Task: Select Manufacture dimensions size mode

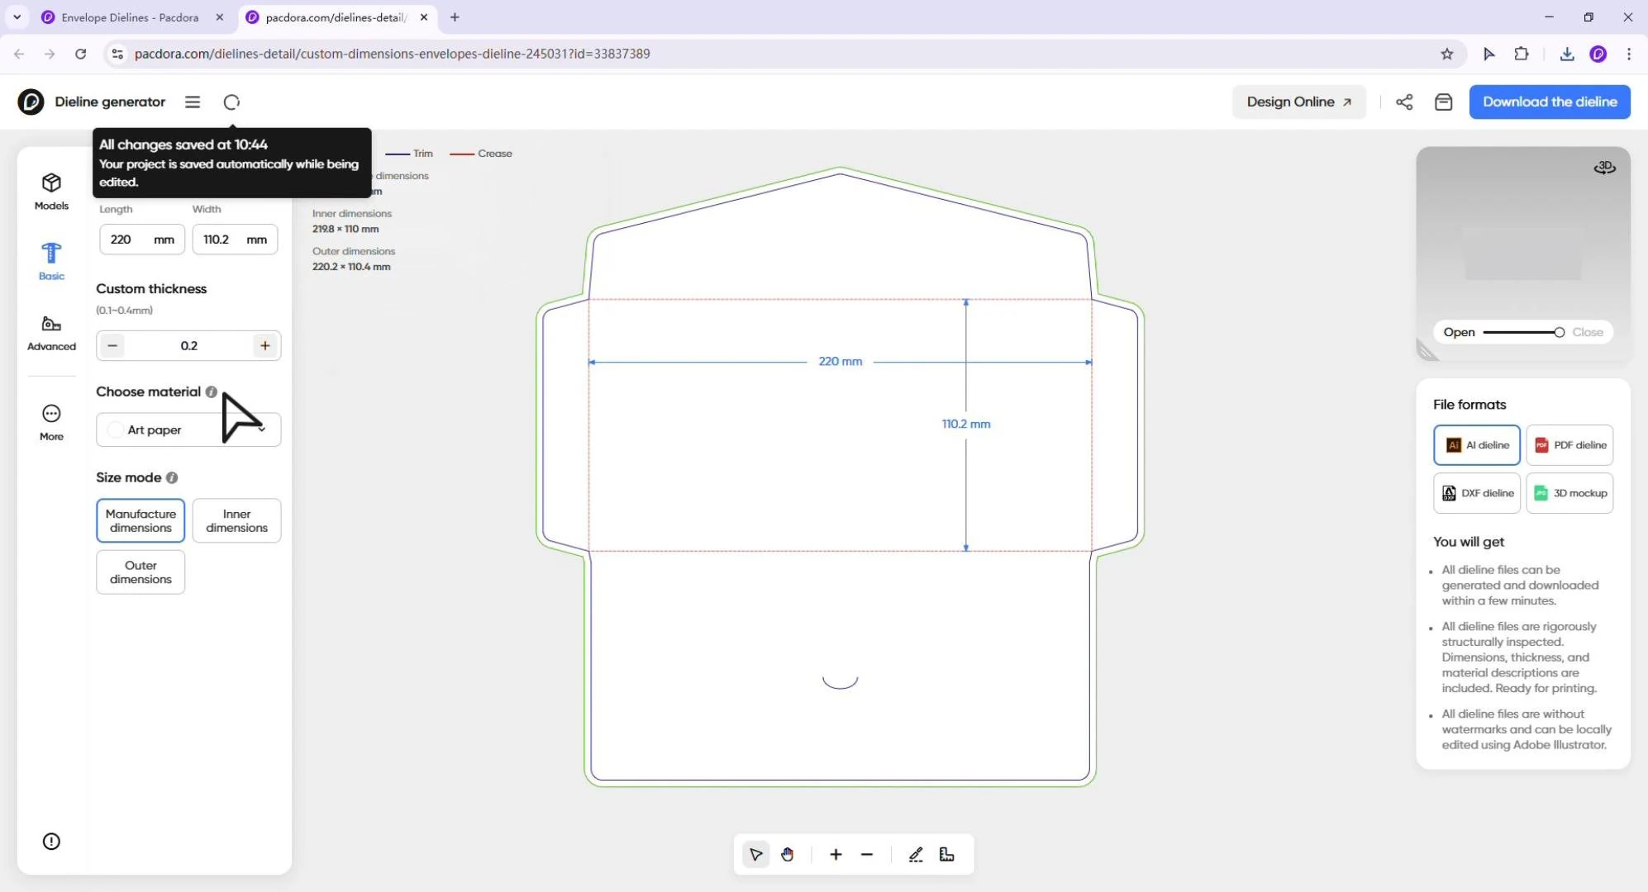Action: pos(141,520)
